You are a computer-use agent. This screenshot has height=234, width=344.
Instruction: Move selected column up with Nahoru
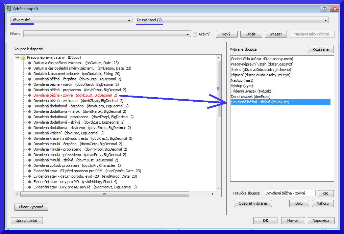point(323,203)
